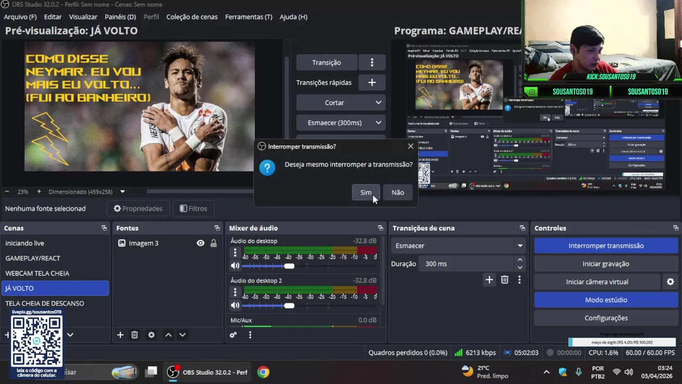This screenshot has height=384, width=682.
Task: Zoom in preview with plus button
Action: [x=38, y=191]
